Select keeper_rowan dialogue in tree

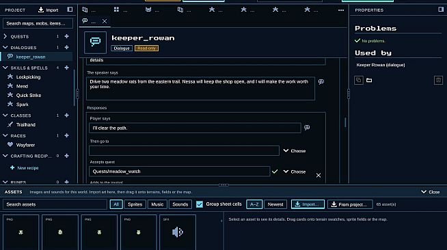pos(36,57)
